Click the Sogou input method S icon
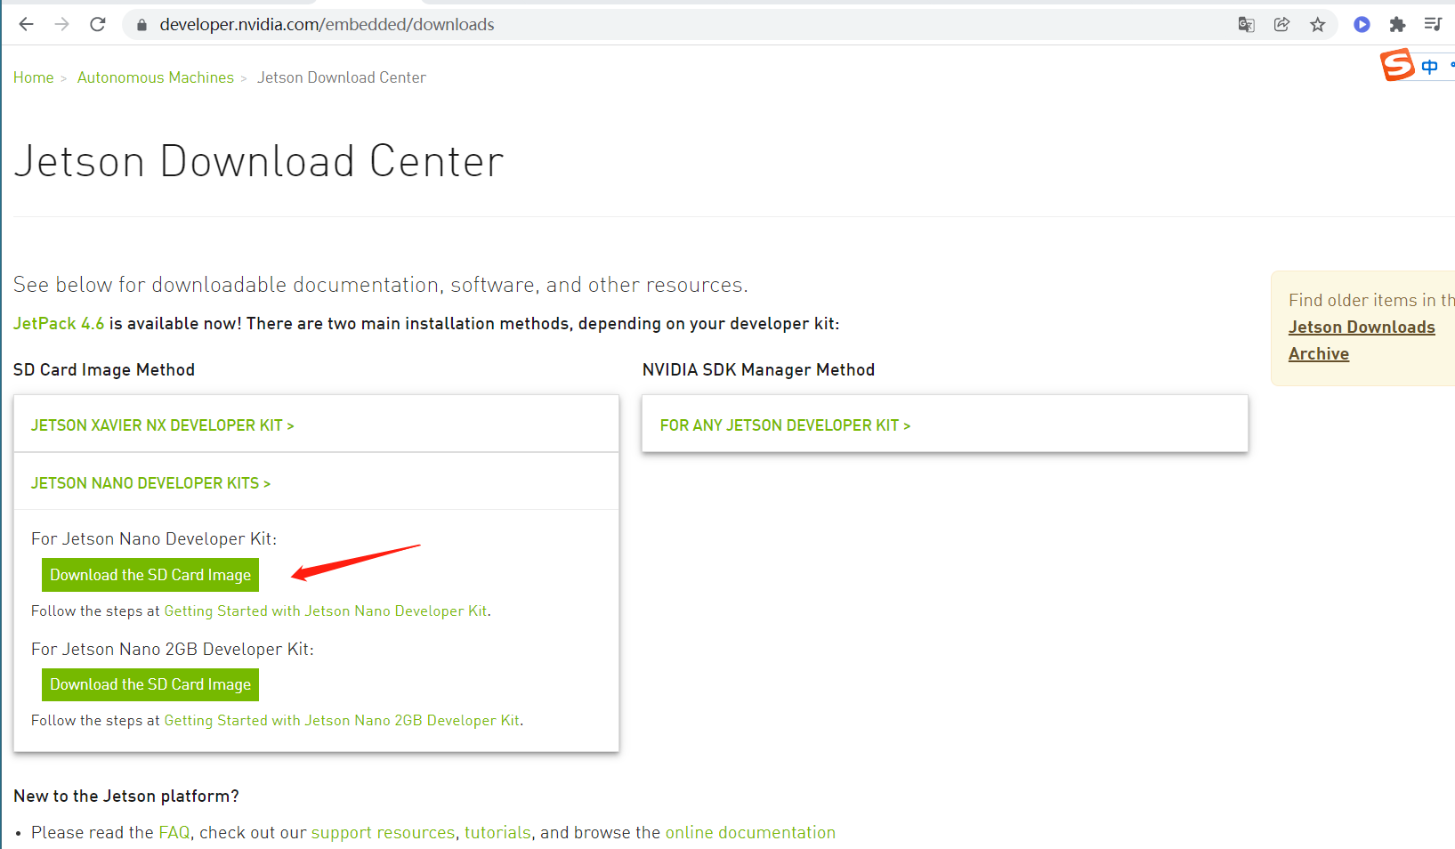The width and height of the screenshot is (1455, 849). click(1397, 65)
